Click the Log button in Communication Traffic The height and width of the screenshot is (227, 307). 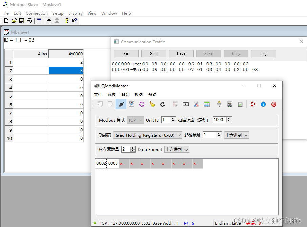coord(263,53)
